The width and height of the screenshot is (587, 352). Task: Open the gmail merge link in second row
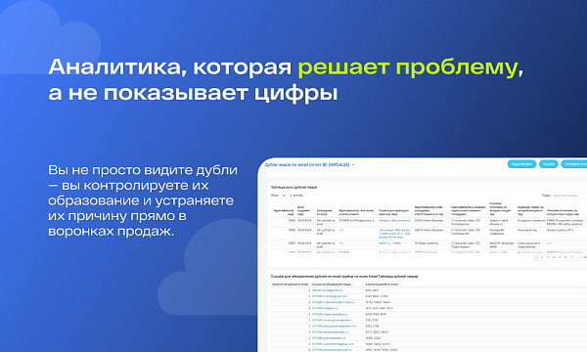[x=330, y=296]
